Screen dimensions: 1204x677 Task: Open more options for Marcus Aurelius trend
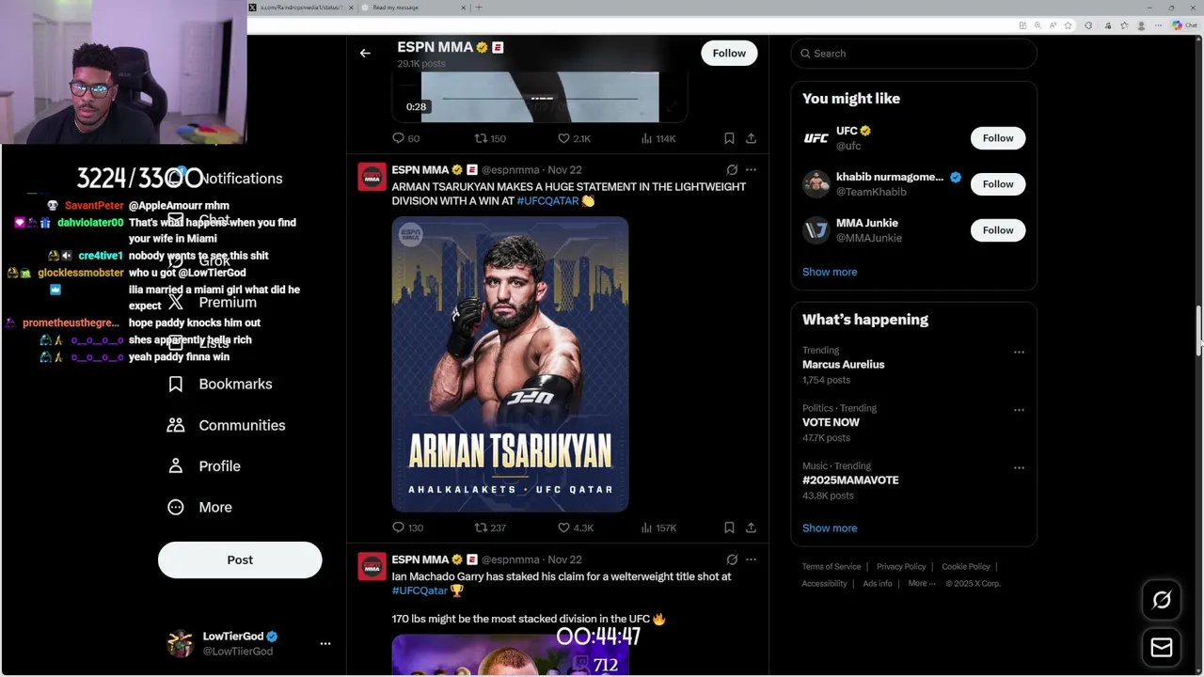pyautogui.click(x=1019, y=352)
